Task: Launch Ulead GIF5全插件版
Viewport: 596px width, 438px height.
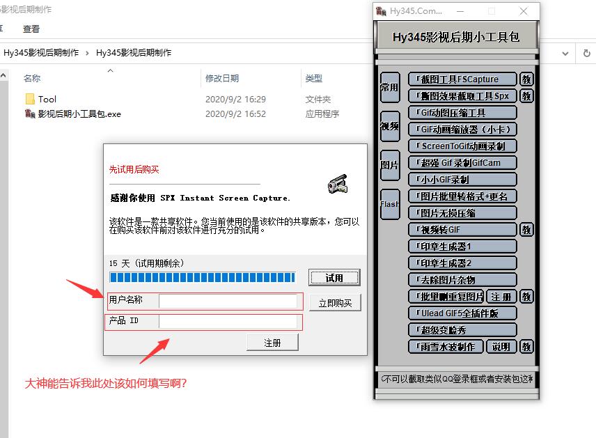Action: tap(462, 313)
